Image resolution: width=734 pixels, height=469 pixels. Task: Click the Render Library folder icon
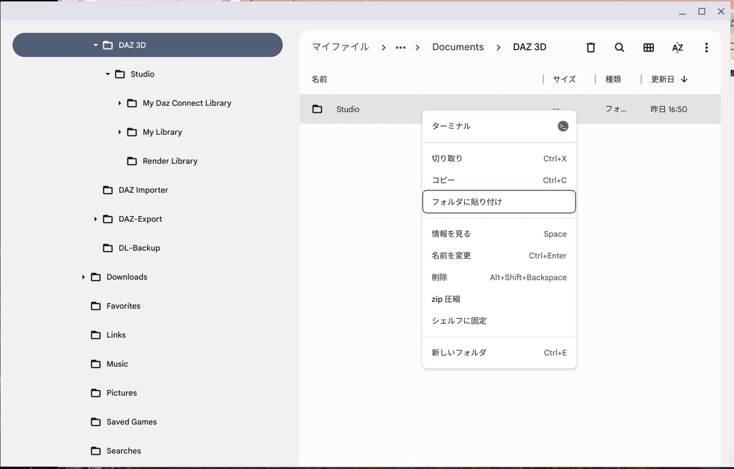click(132, 161)
